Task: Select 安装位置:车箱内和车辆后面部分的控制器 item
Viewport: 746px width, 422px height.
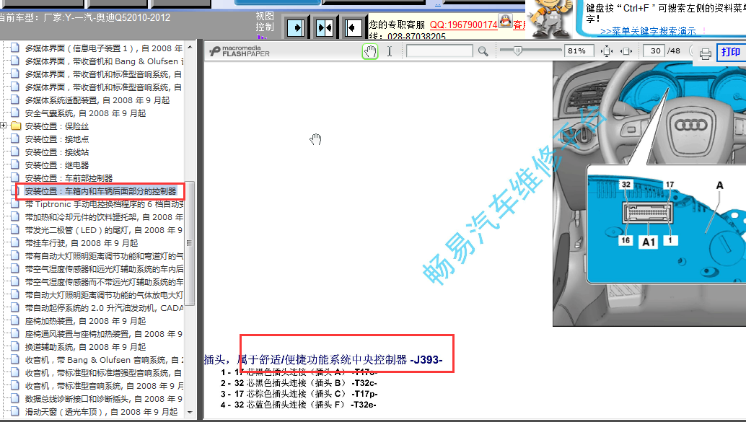Action: [x=100, y=191]
